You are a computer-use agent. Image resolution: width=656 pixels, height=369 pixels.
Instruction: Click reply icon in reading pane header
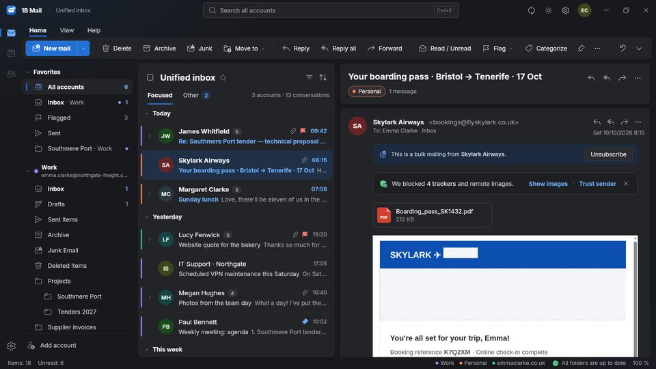pos(591,78)
